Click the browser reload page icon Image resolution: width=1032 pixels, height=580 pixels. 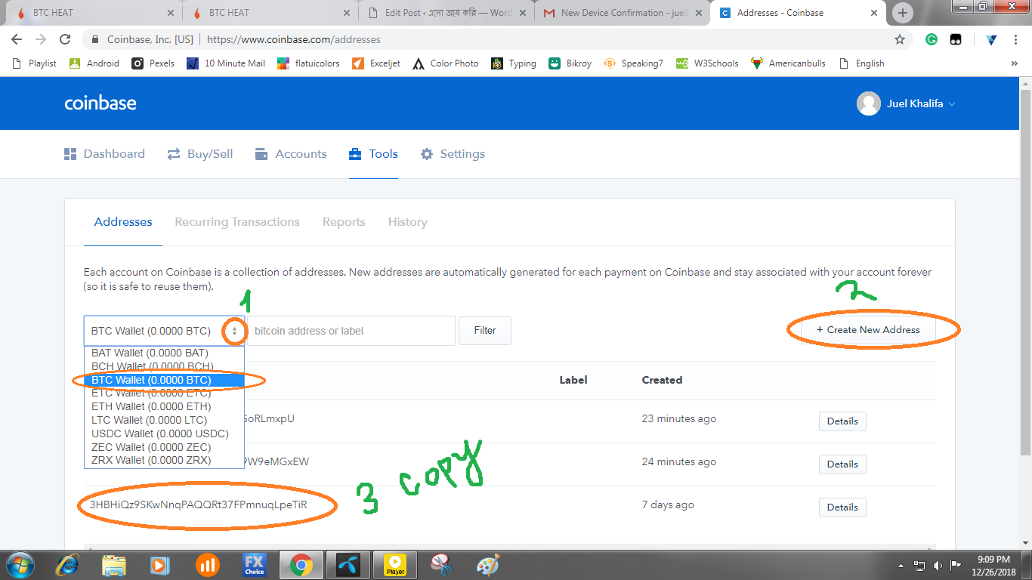coord(65,39)
